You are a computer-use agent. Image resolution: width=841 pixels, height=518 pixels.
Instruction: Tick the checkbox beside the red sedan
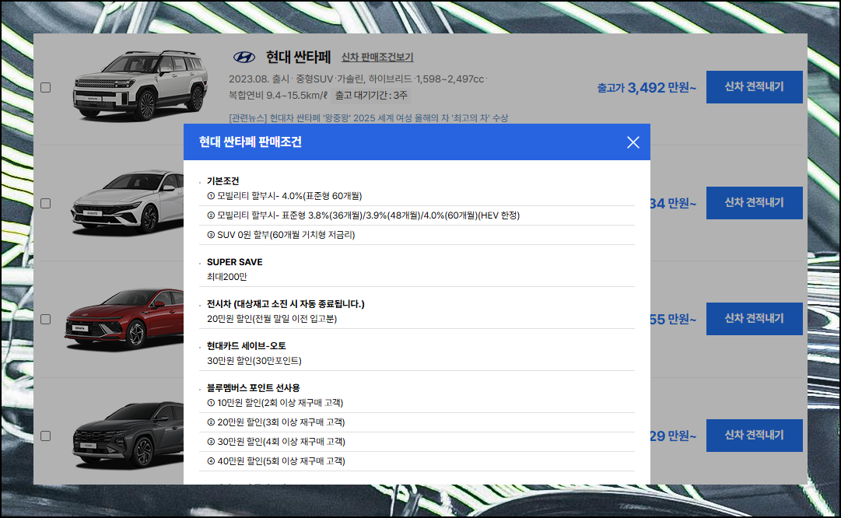click(x=46, y=319)
